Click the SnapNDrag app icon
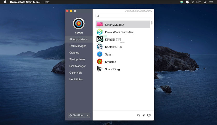Image resolution: width=217 pixels, height=125 pixels. tap(99, 69)
